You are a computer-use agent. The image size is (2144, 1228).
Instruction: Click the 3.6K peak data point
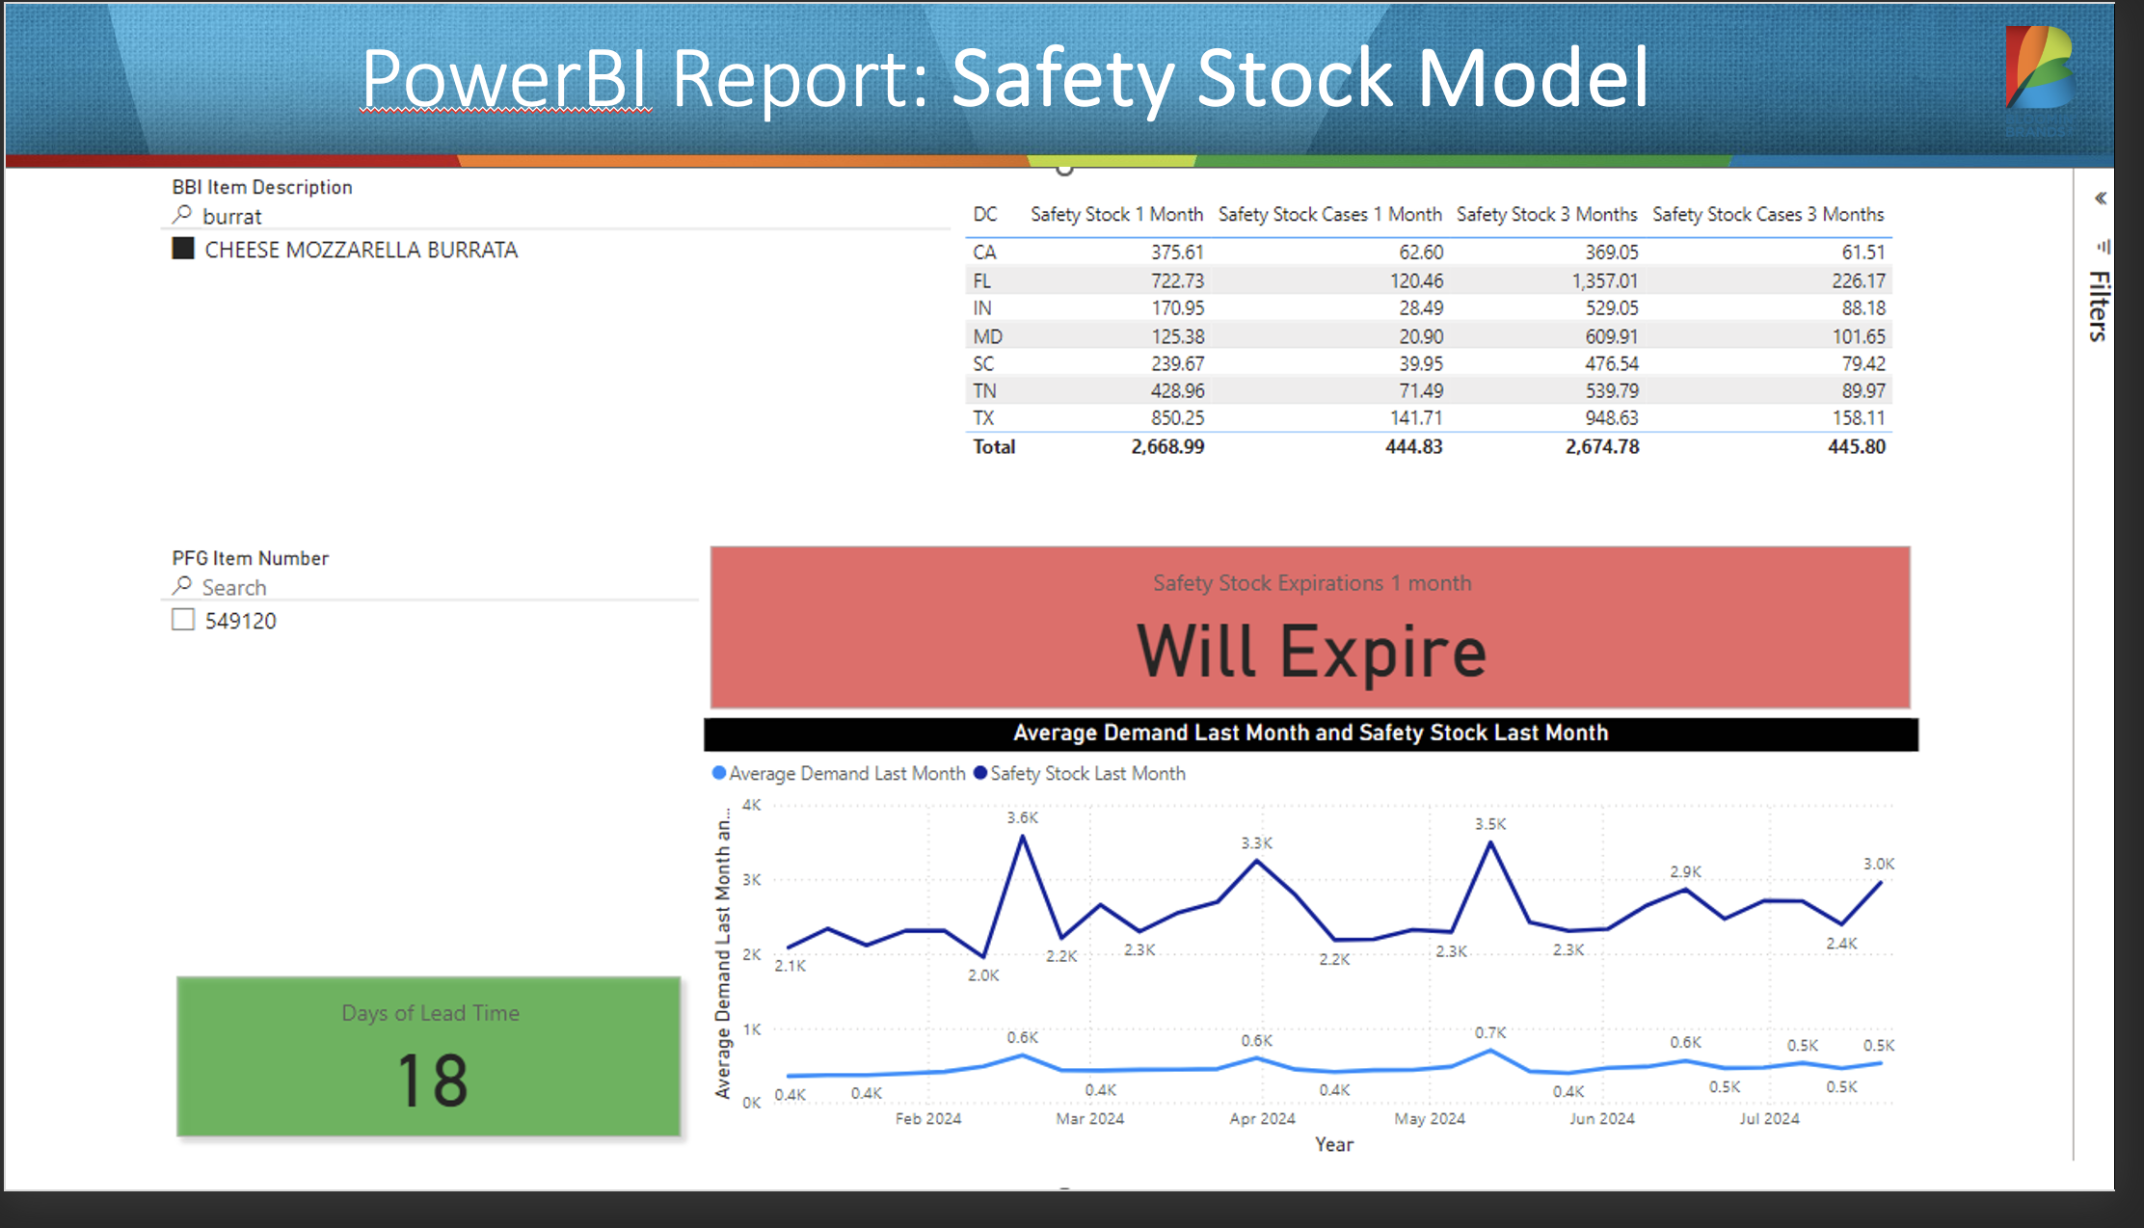[1022, 837]
